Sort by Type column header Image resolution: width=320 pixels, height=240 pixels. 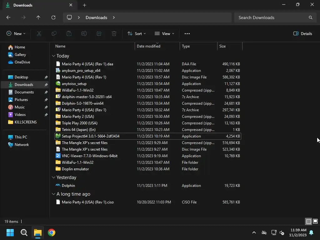click(x=198, y=46)
